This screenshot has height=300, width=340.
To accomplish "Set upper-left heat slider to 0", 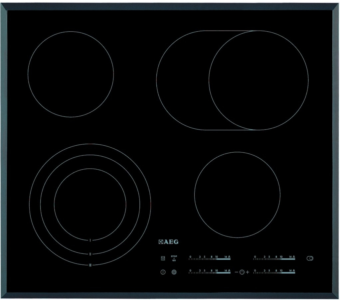I will point(190,258).
